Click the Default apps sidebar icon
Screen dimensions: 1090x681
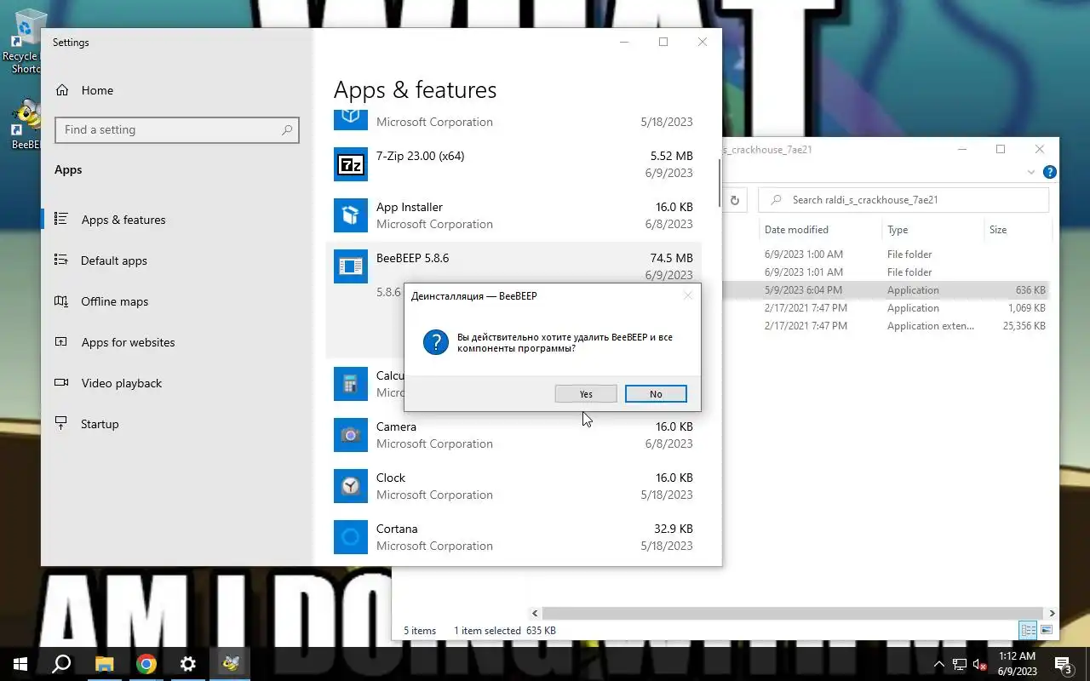coord(61,260)
